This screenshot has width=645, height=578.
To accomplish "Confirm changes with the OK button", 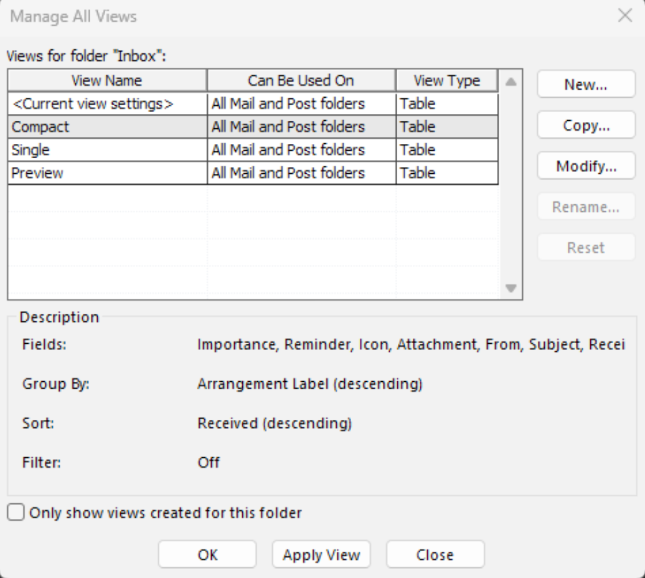I will click(207, 554).
